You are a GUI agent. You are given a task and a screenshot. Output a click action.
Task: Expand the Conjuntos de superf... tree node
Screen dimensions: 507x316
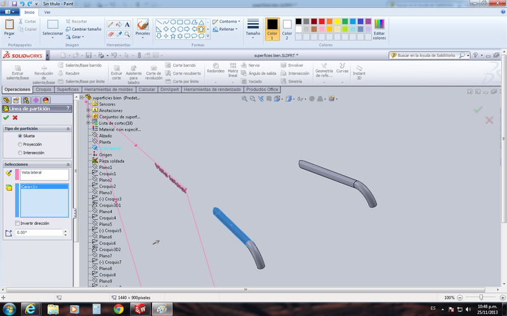88,116
